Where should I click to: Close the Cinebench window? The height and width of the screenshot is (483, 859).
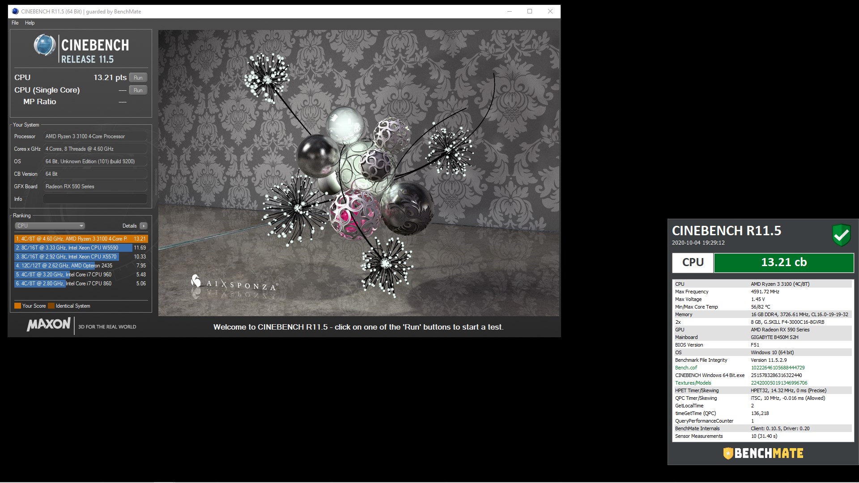[x=550, y=12]
